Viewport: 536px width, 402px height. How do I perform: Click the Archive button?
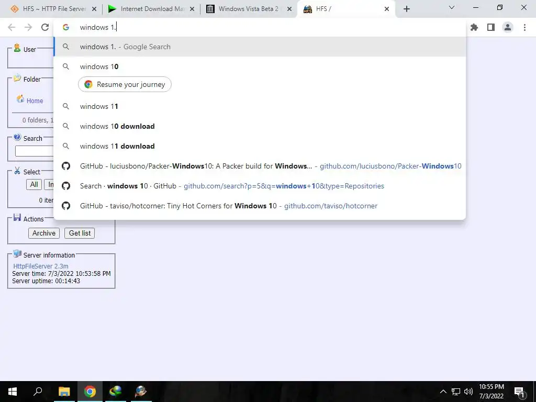pyautogui.click(x=44, y=233)
